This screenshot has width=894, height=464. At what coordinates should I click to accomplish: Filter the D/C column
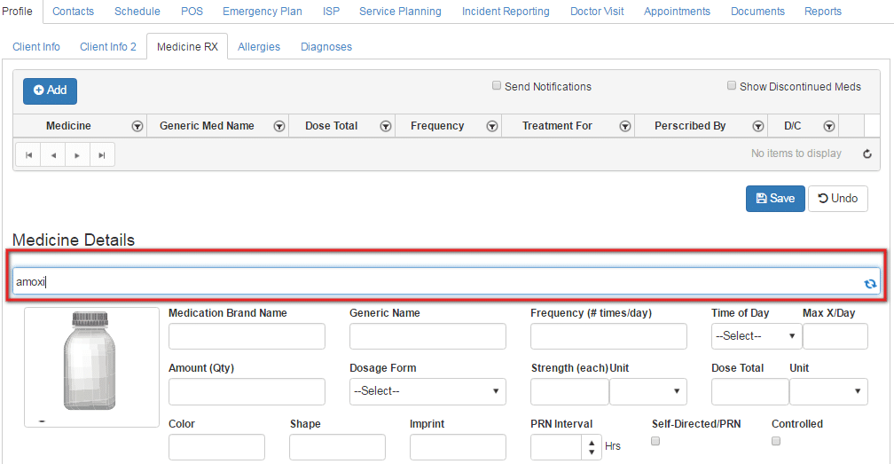(829, 127)
